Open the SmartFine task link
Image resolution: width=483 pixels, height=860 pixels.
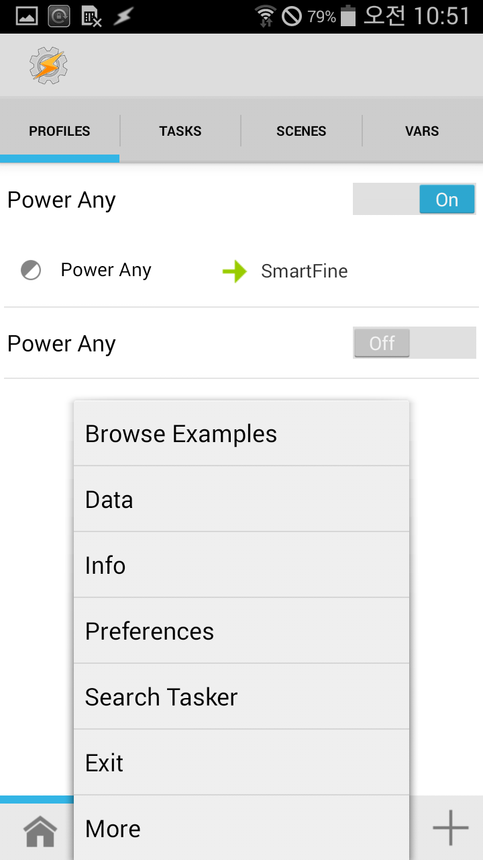[x=304, y=271]
